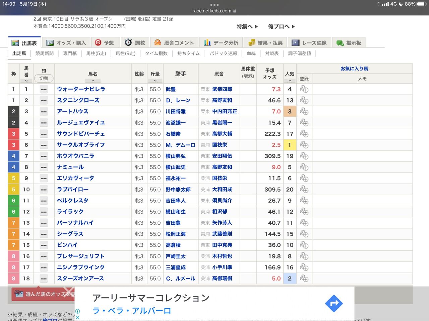This screenshot has width=429, height=321.
Task: Open お気に入り馬 link
Action: (x=354, y=69)
